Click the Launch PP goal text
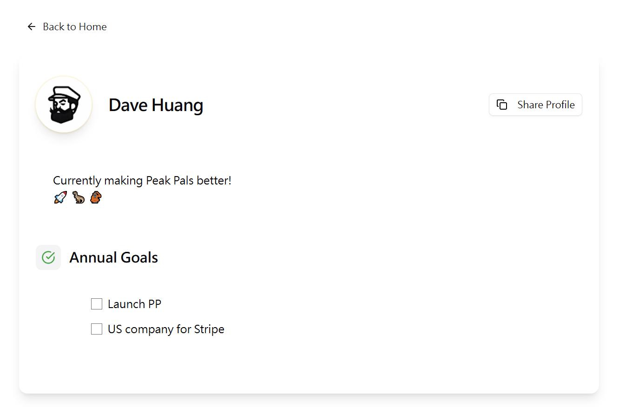 [x=135, y=304]
